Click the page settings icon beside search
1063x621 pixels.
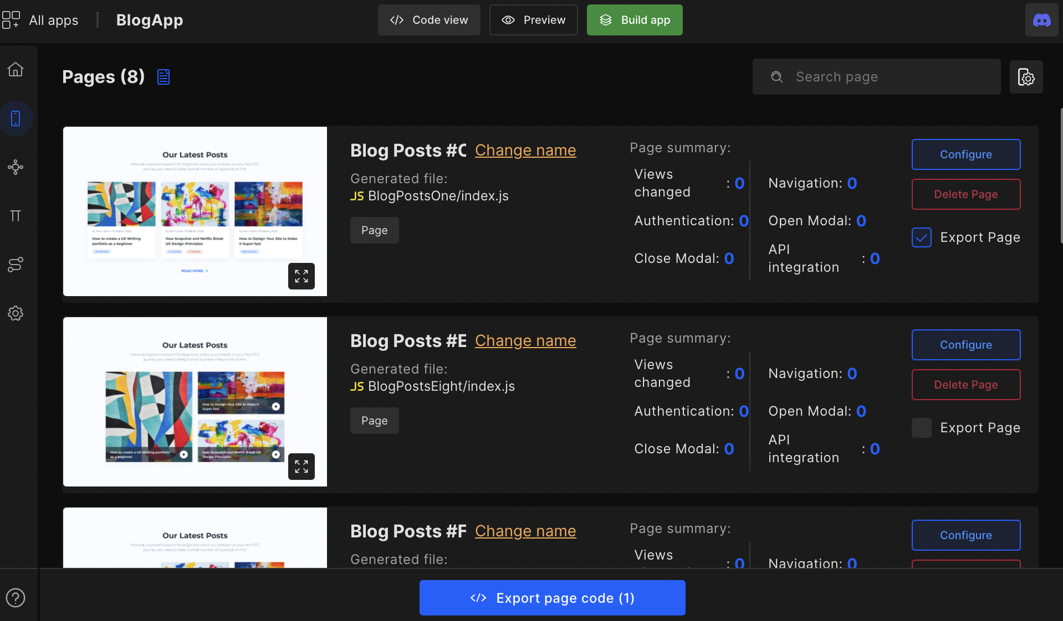click(x=1026, y=77)
